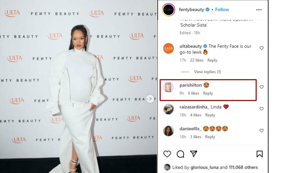Like the ultabeauty comment
This screenshot has width=308, height=173.
pos(262,48)
